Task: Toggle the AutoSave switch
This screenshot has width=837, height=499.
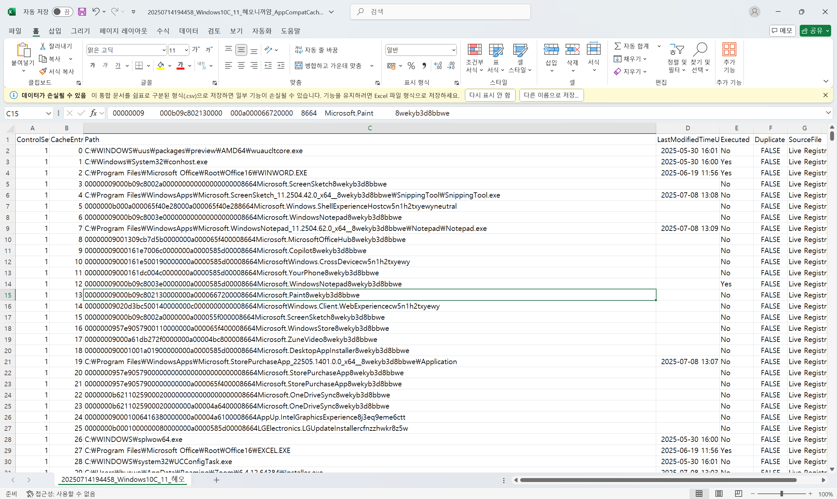Action: (x=62, y=12)
